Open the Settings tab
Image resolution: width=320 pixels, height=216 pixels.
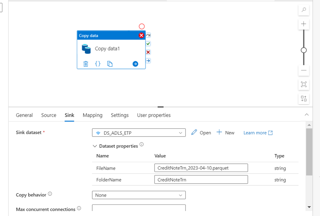coord(120,115)
